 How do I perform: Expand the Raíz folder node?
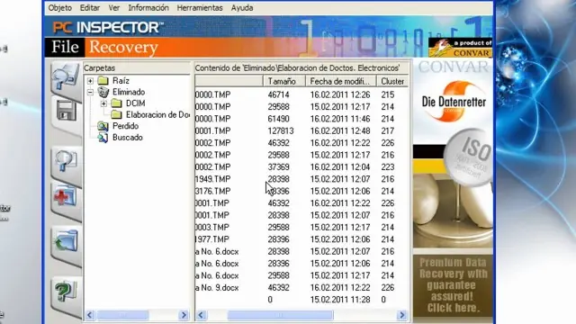(x=90, y=80)
